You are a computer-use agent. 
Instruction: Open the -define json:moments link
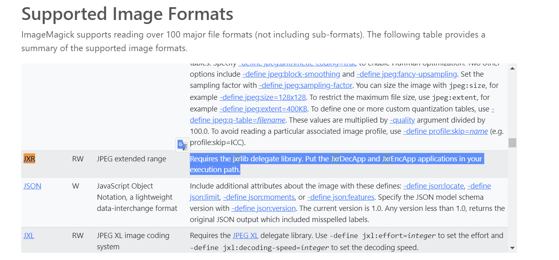click(258, 197)
